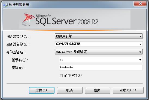Viewport: 149px width, 100px height.
Task: Click the 服务器名称(S) label
Action: pos(18,44)
